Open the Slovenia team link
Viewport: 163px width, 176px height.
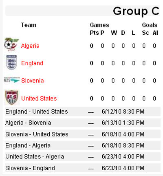point(33,81)
